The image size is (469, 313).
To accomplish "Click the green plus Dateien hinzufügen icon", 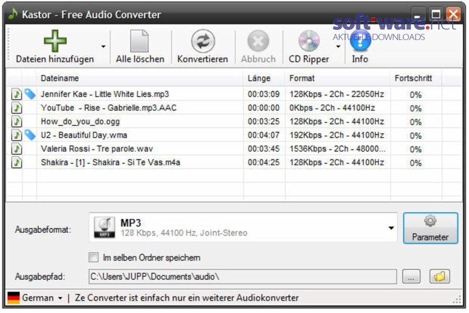I will coord(55,41).
